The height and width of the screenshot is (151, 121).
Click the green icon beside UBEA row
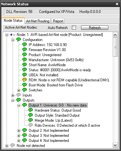point(25,75)
